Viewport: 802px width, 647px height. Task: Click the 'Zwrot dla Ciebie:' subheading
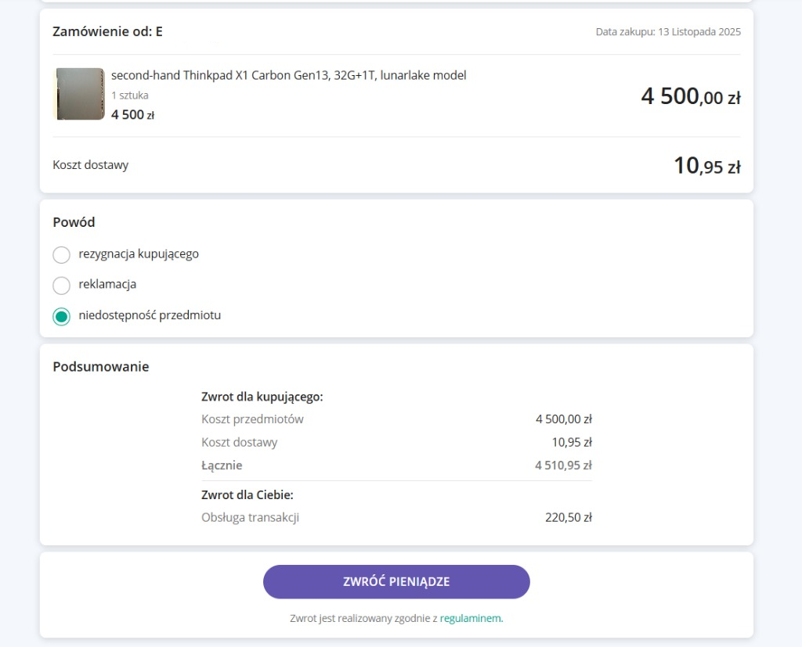click(247, 495)
